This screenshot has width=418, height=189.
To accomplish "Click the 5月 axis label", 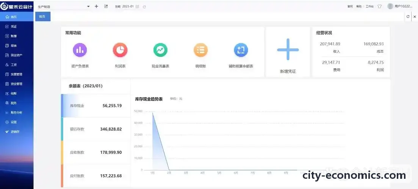I will [x=219, y=173].
